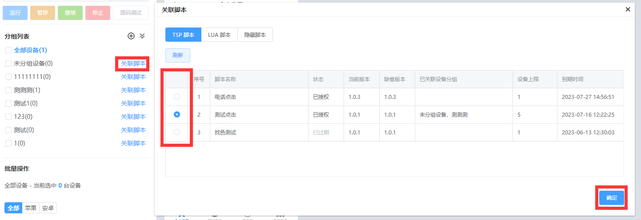Check the 1(0) group checkbox
The image size is (641, 220).
pyautogui.click(x=8, y=143)
